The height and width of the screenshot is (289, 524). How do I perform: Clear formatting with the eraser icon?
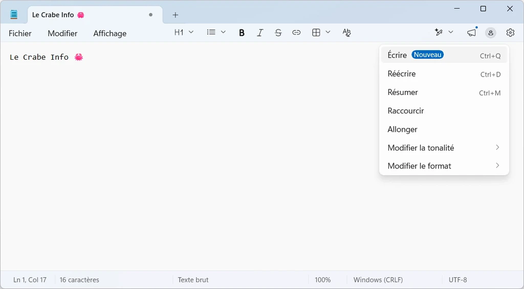pyautogui.click(x=346, y=33)
